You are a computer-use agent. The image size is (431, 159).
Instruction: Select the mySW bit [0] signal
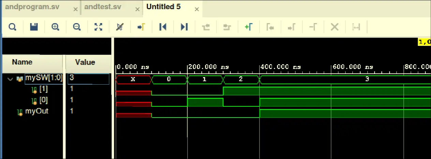43,100
